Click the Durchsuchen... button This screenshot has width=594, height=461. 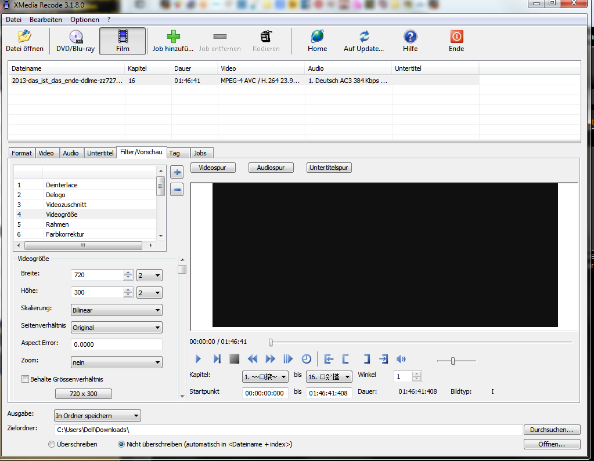point(552,430)
